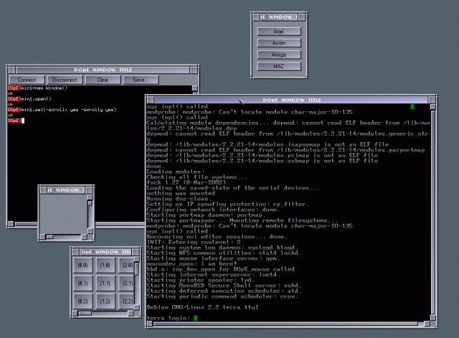This screenshot has width=459, height=338.
Task: Click the title bar of the Atari window
Action: (279, 17)
